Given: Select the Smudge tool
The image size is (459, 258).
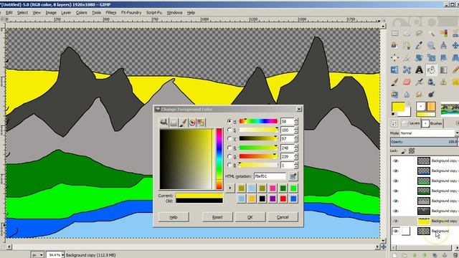Looking at the screenshot, I should [x=419, y=95].
